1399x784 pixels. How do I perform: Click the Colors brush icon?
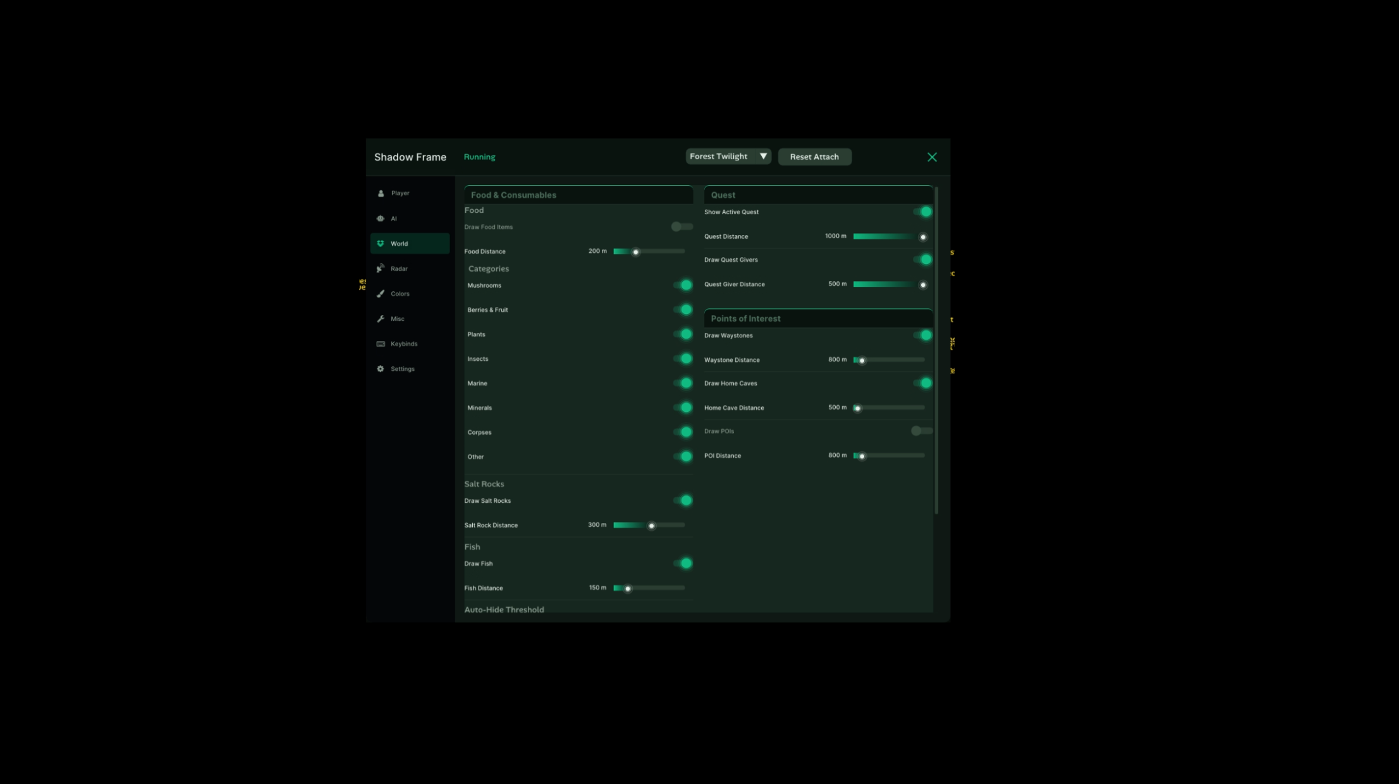(381, 294)
